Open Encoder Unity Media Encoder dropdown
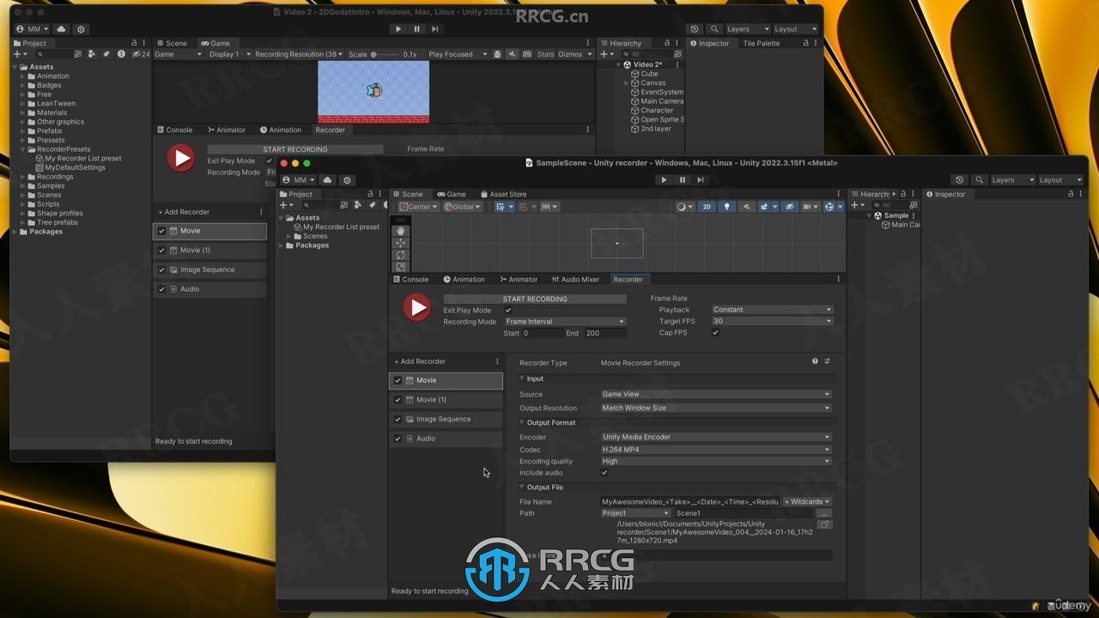 pyautogui.click(x=716, y=437)
